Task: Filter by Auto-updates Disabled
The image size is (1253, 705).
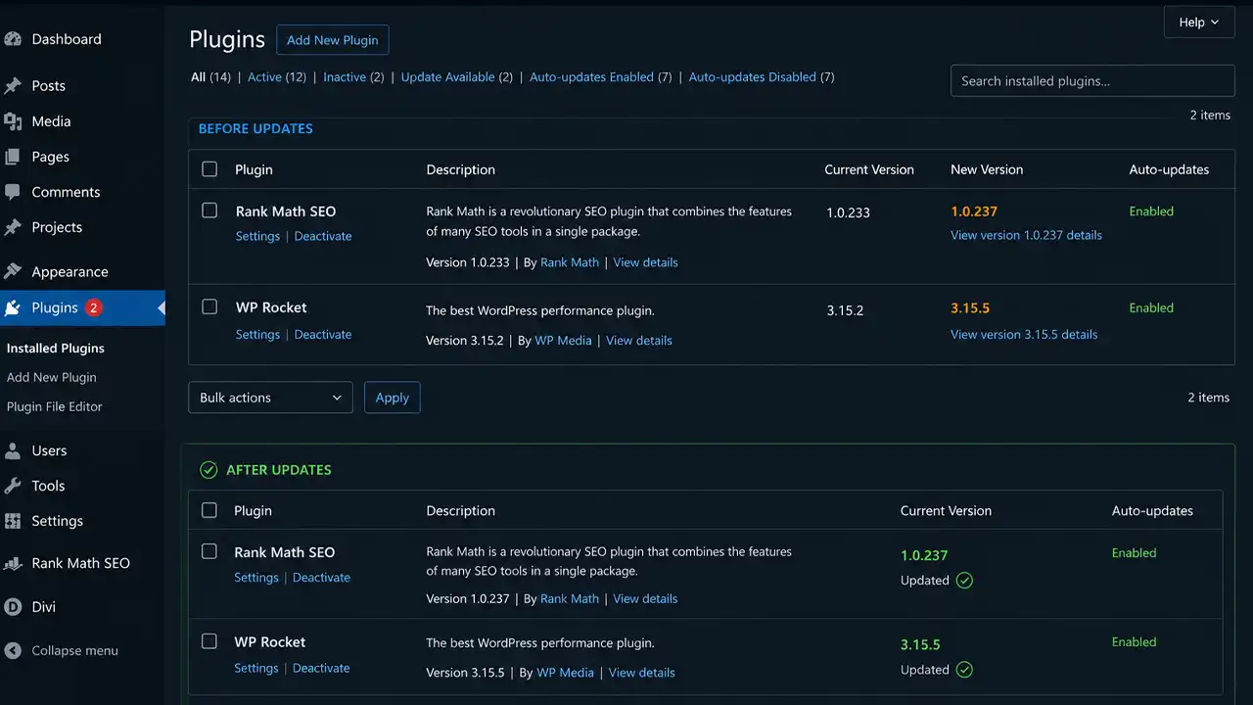Action: coord(752,77)
